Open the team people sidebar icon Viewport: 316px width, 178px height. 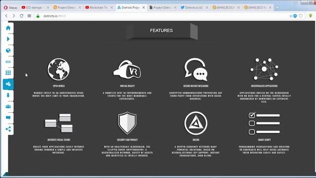[x=8, y=107]
